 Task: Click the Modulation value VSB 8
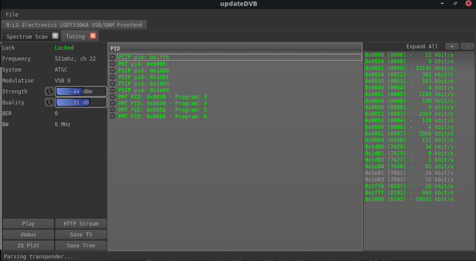(63, 81)
